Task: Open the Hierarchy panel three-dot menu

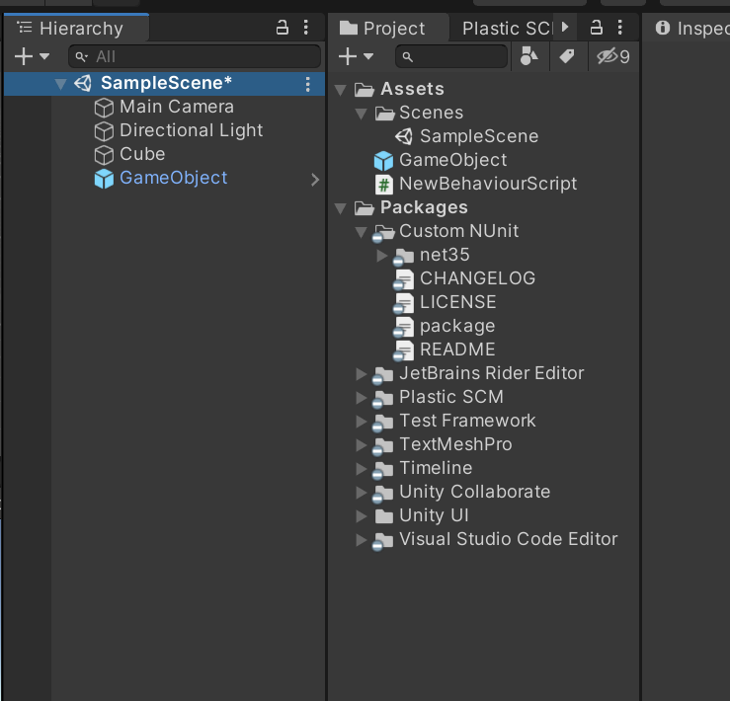Action: [x=306, y=28]
